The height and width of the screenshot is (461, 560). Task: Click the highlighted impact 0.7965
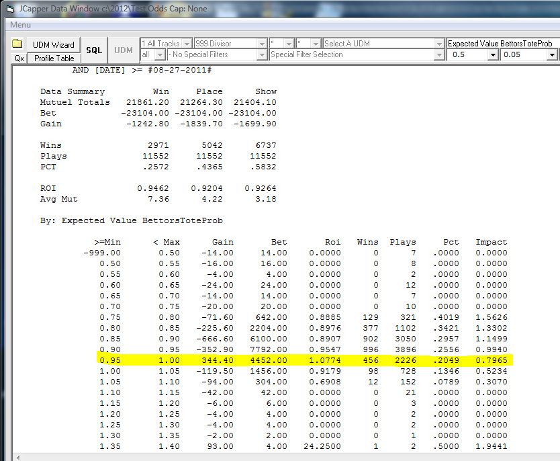[x=492, y=360]
